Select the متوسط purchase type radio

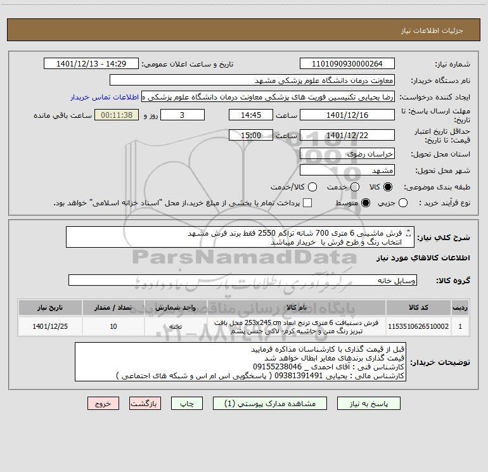click(366, 203)
